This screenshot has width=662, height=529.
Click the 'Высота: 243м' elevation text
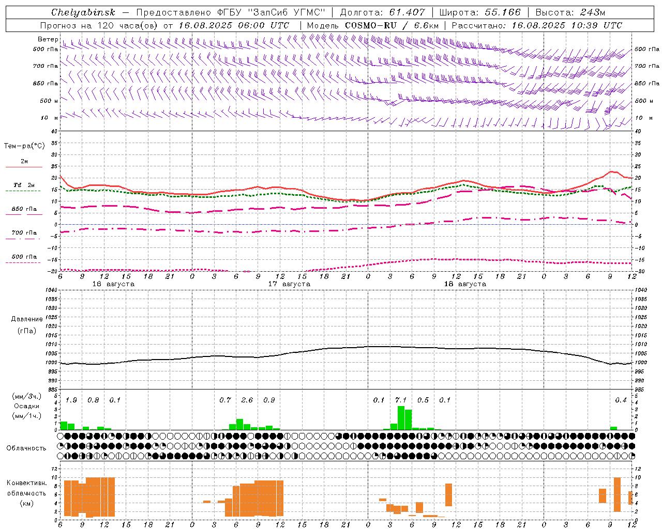tap(570, 12)
